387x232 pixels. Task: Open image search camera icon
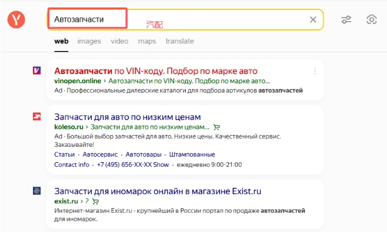371,19
